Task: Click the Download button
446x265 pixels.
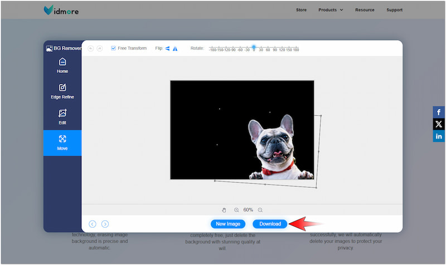Action: [x=270, y=224]
